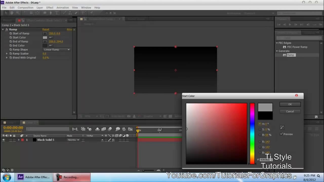Select the Ramp effect preset
This screenshot has width=324, height=182.
tap(291, 55)
